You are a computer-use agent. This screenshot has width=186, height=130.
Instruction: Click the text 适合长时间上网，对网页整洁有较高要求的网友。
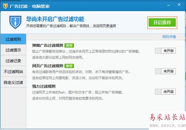coord(68,98)
